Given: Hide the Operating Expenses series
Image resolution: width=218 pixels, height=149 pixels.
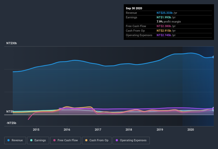Looking at the screenshot, I should (131, 140).
